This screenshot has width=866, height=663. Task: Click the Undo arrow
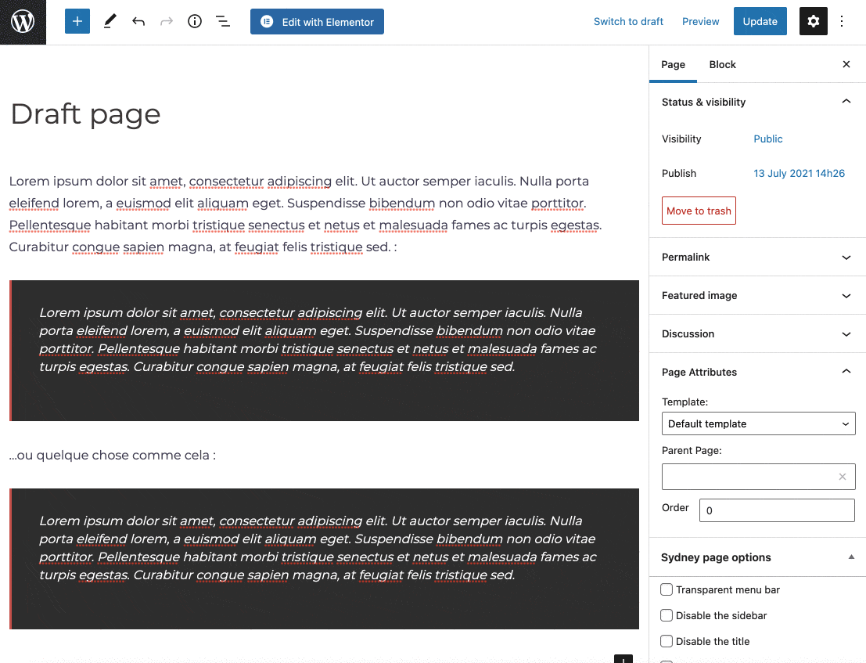click(138, 21)
